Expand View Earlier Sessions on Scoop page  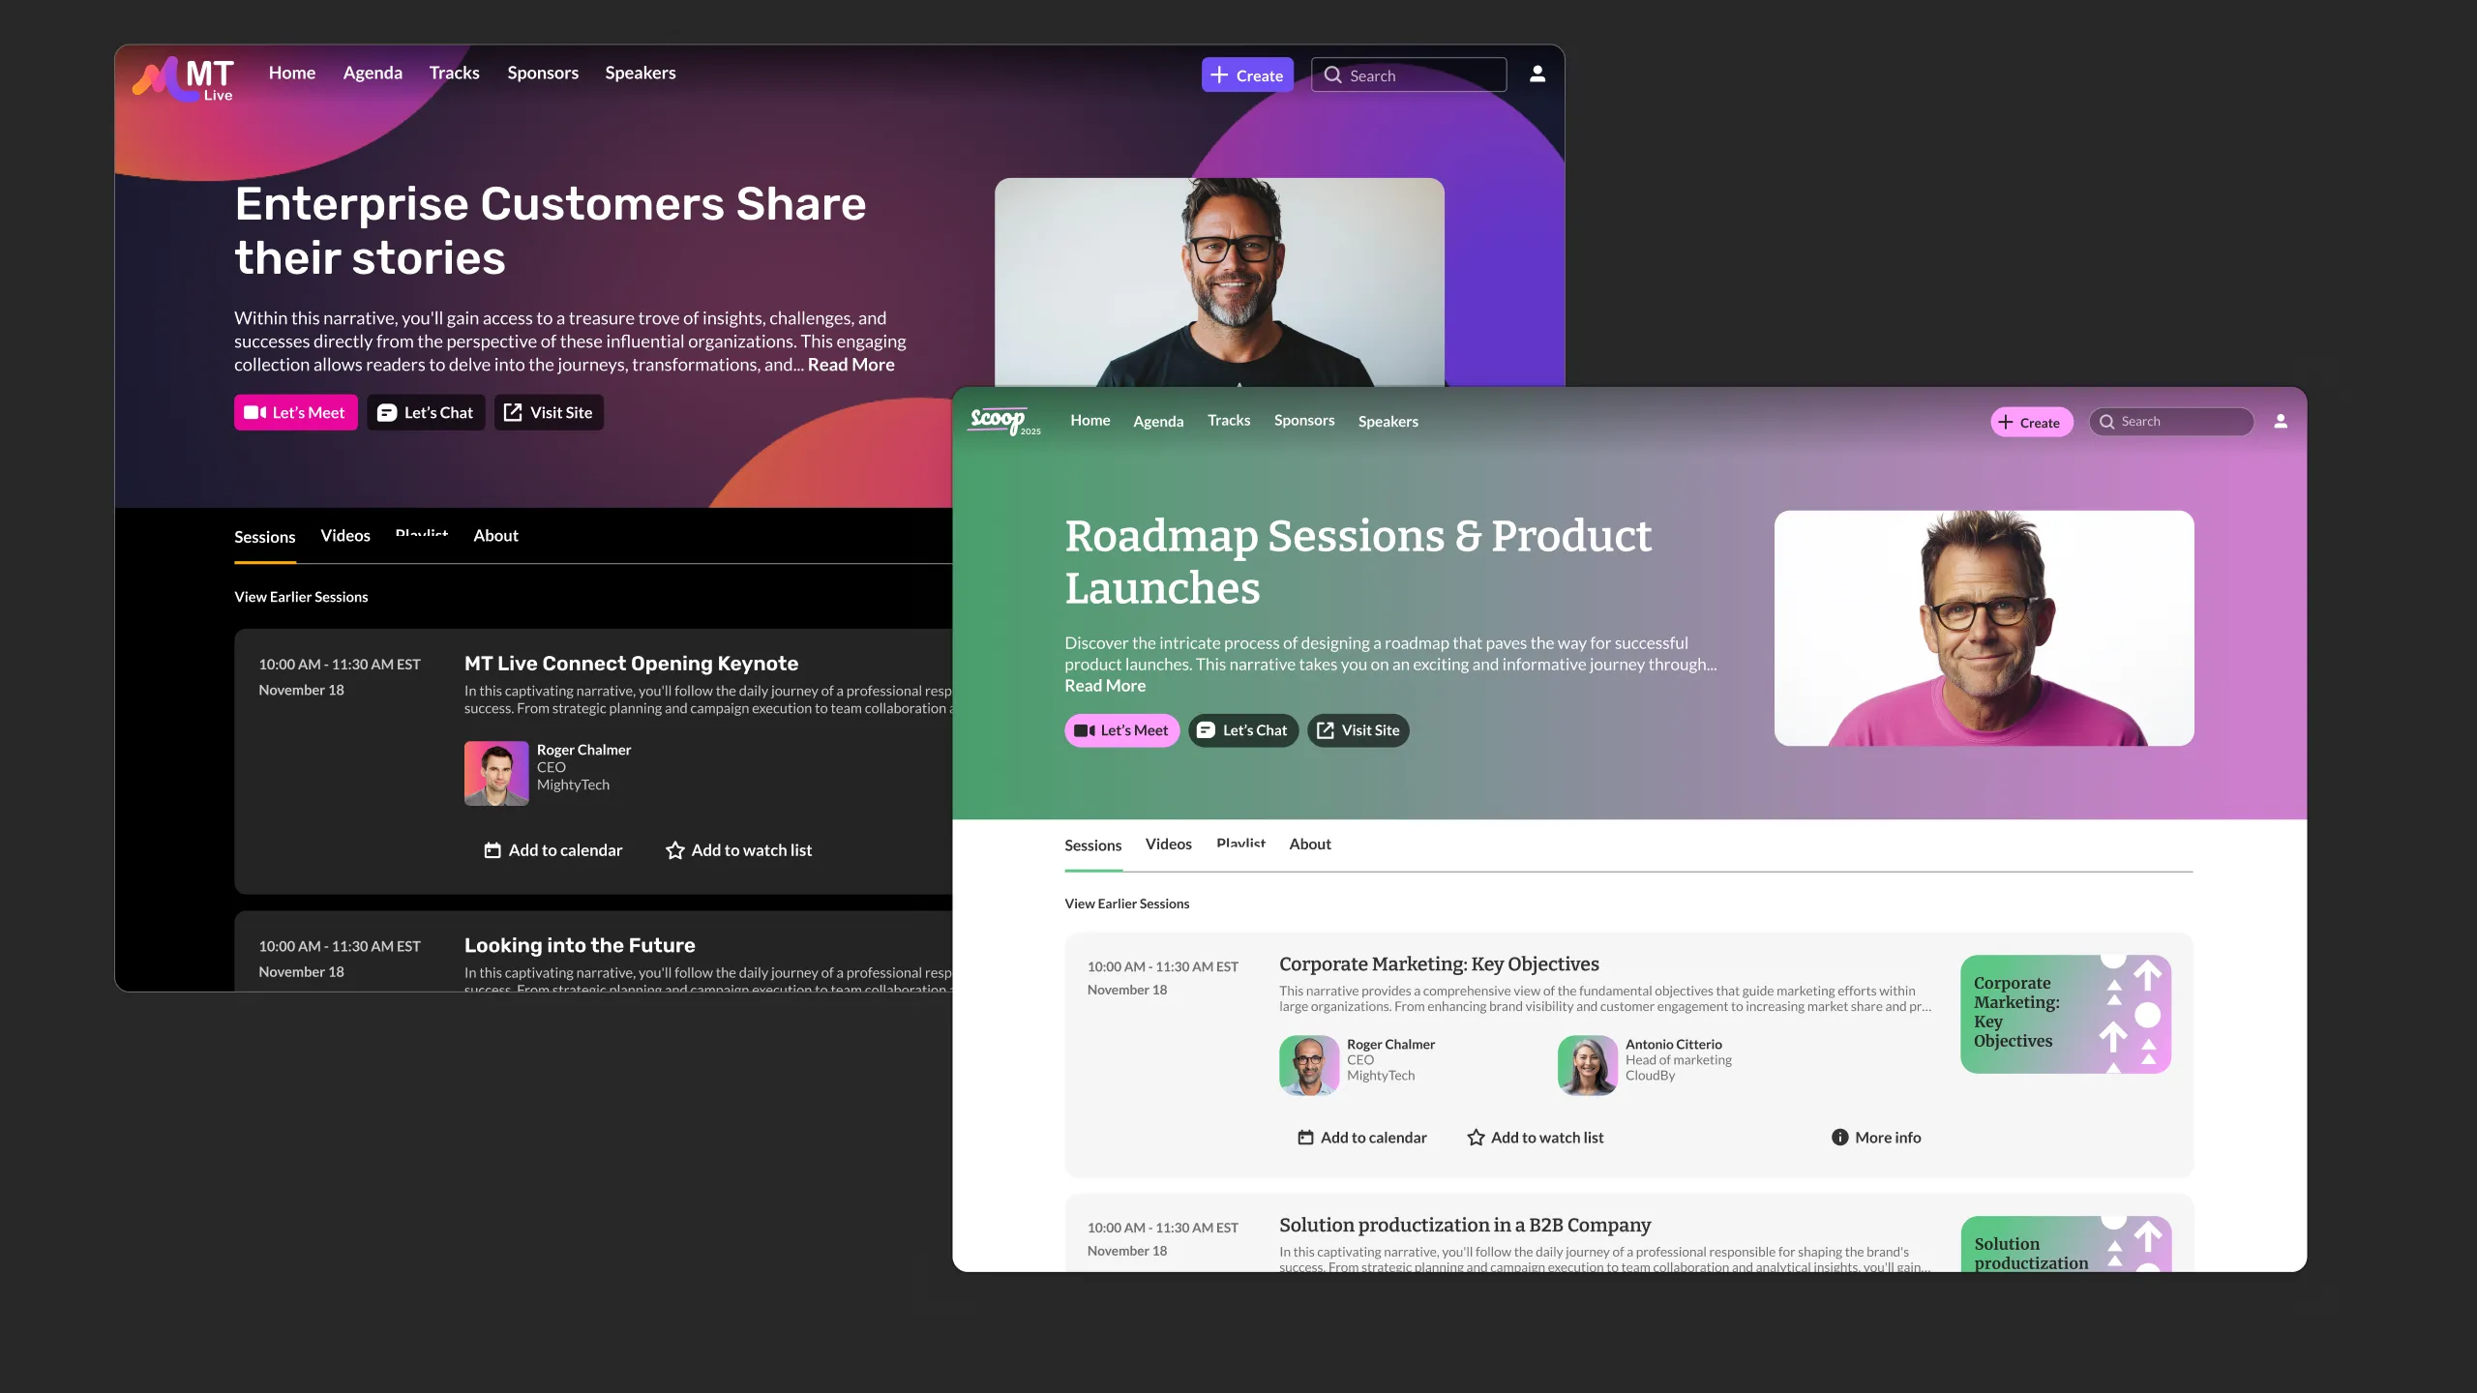pyautogui.click(x=1126, y=904)
